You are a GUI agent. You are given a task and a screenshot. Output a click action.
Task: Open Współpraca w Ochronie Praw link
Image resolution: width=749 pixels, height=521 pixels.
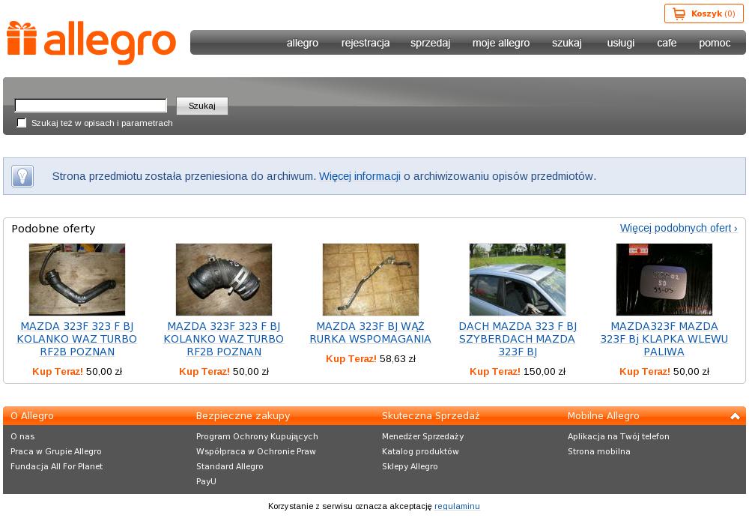point(256,451)
